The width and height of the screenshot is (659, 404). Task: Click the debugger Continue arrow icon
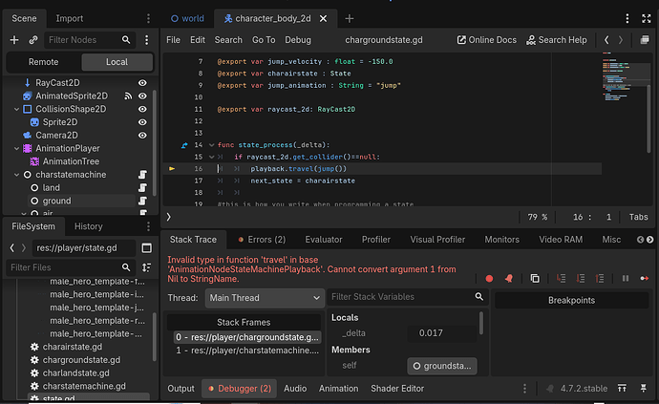[x=645, y=278]
